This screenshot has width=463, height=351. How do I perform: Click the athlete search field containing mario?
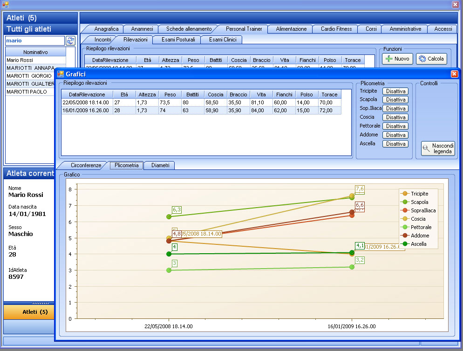tap(34, 41)
